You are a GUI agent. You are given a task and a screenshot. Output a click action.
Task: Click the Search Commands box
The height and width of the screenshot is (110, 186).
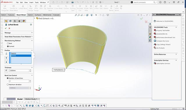pos(143,2)
